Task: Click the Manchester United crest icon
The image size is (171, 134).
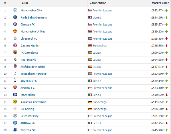Action: 15,31
